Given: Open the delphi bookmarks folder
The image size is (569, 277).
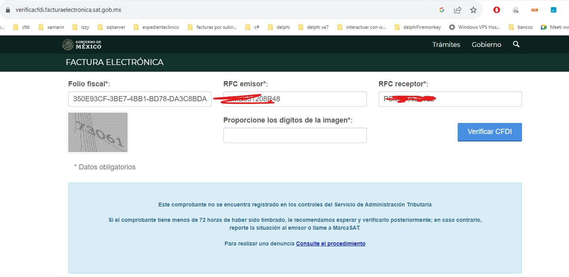Looking at the screenshot, I should (279, 27).
